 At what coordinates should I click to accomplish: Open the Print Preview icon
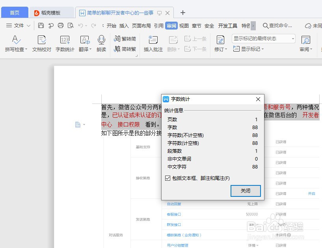click(x=71, y=25)
